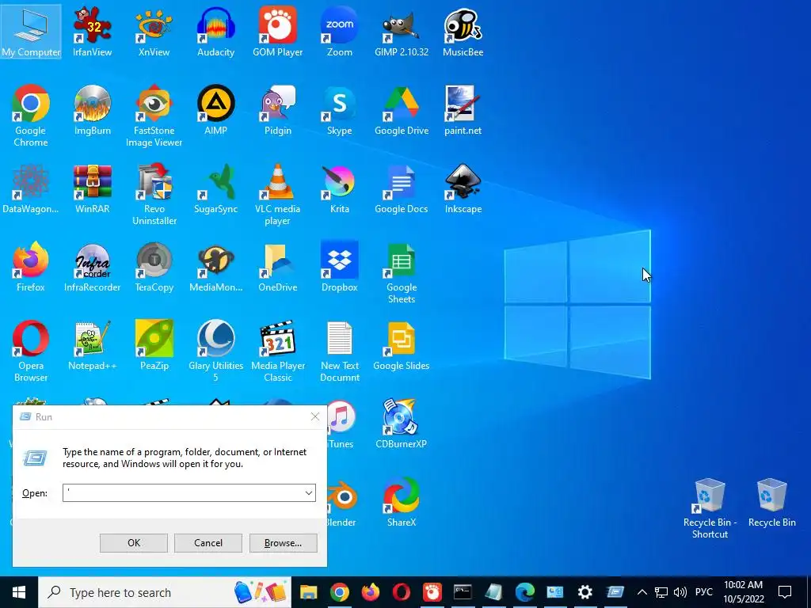Click the VLC media player shortcut
Screen dimensions: 811x608
[x=278, y=193]
